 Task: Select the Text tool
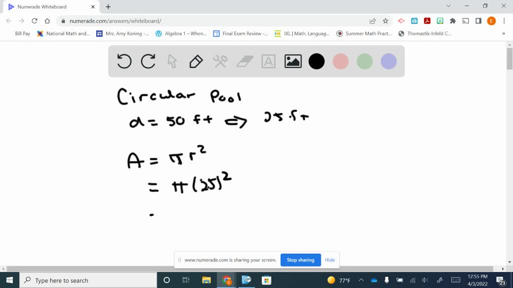[x=269, y=61]
